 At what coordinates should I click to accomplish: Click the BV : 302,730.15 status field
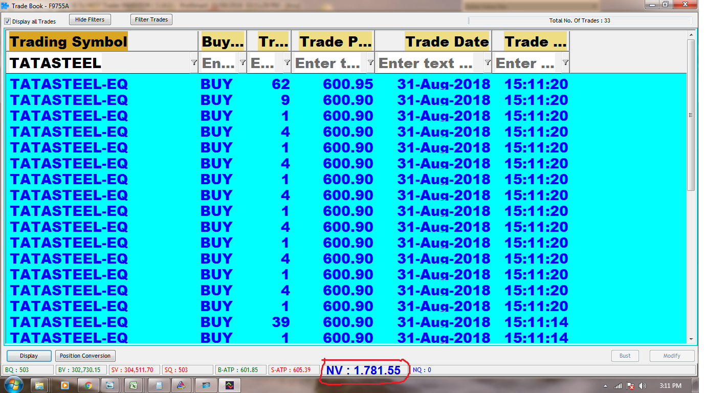(x=81, y=369)
